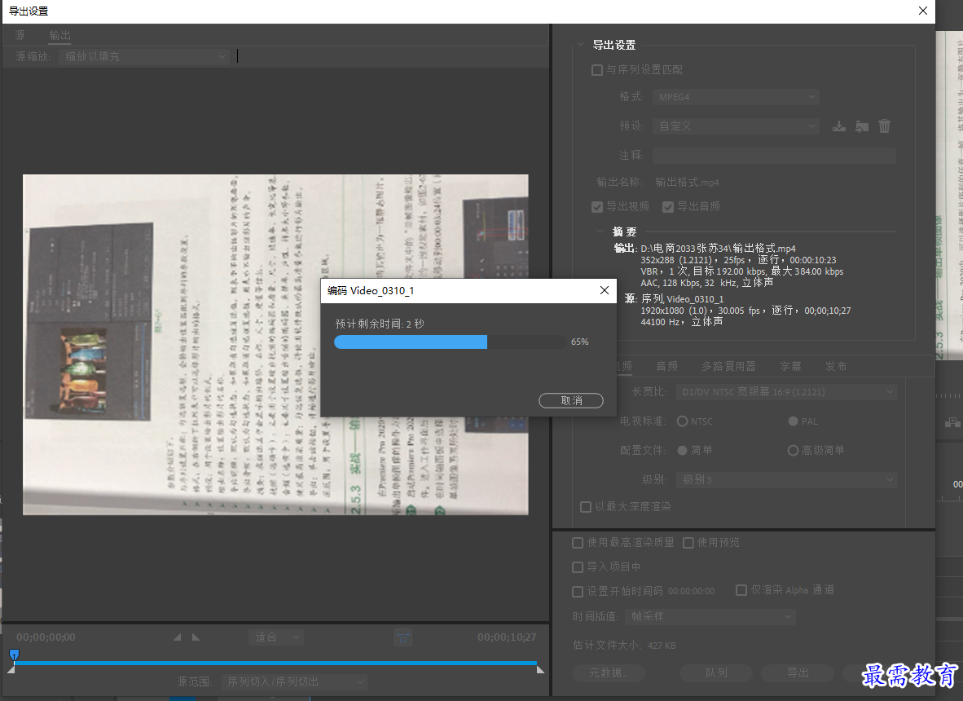Viewport: 963px width, 701px height.
Task: Click the in-point handle at timeline start
Action: pyautogui.click(x=11, y=670)
